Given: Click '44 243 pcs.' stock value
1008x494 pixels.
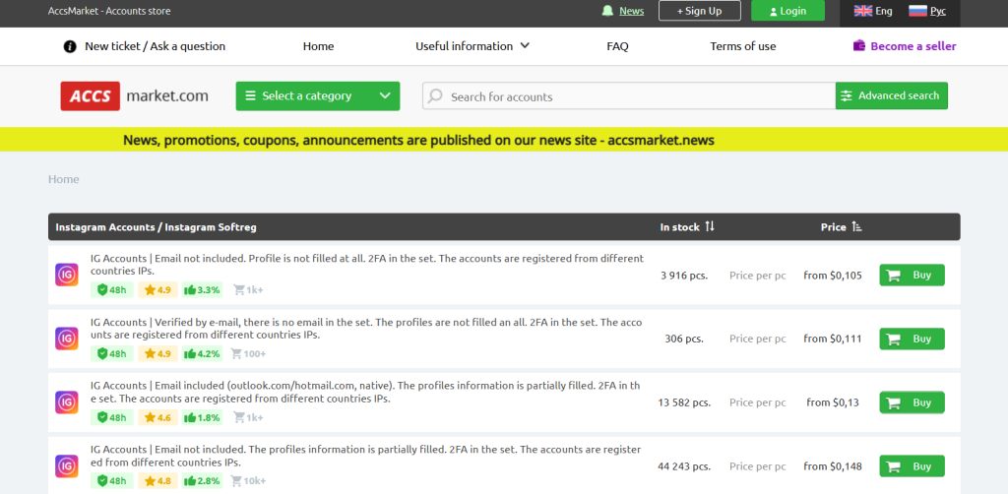Looking at the screenshot, I should (684, 466).
